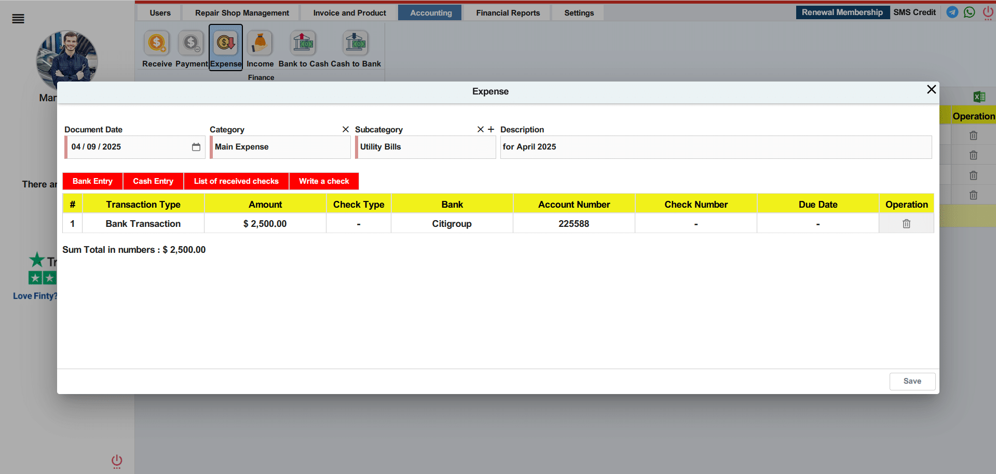The image size is (996, 474).
Task: Click the sidebar bottom power icon
Action: (x=117, y=462)
